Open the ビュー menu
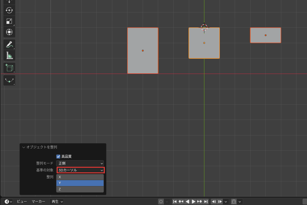The height and width of the screenshot is (205, 307). point(21,202)
